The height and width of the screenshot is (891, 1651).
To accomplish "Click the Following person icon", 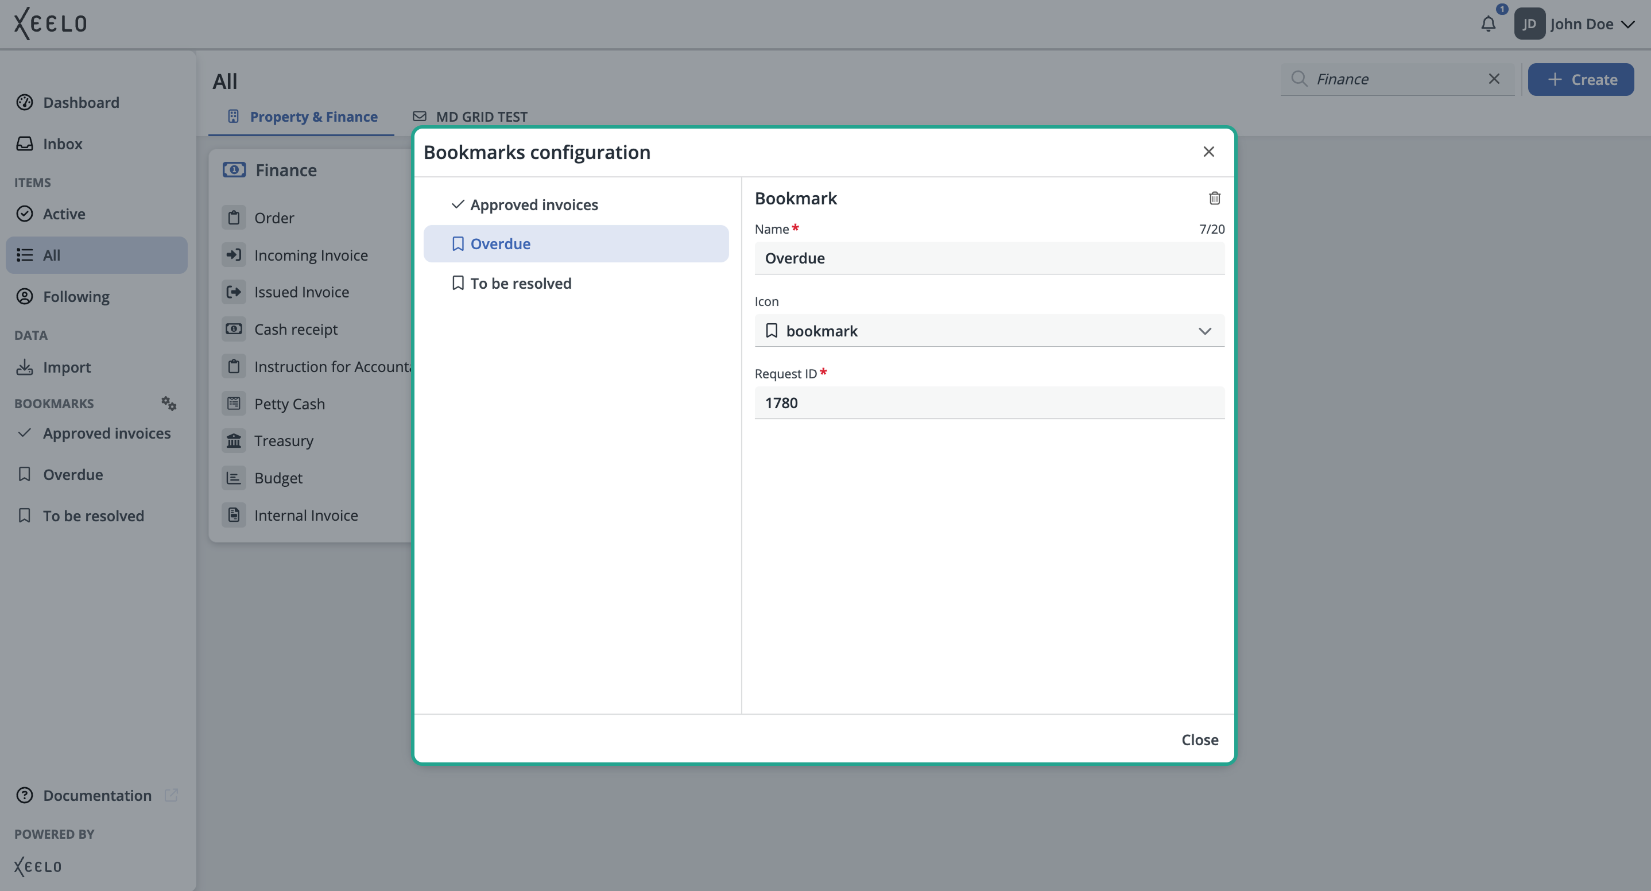I will click(x=24, y=296).
